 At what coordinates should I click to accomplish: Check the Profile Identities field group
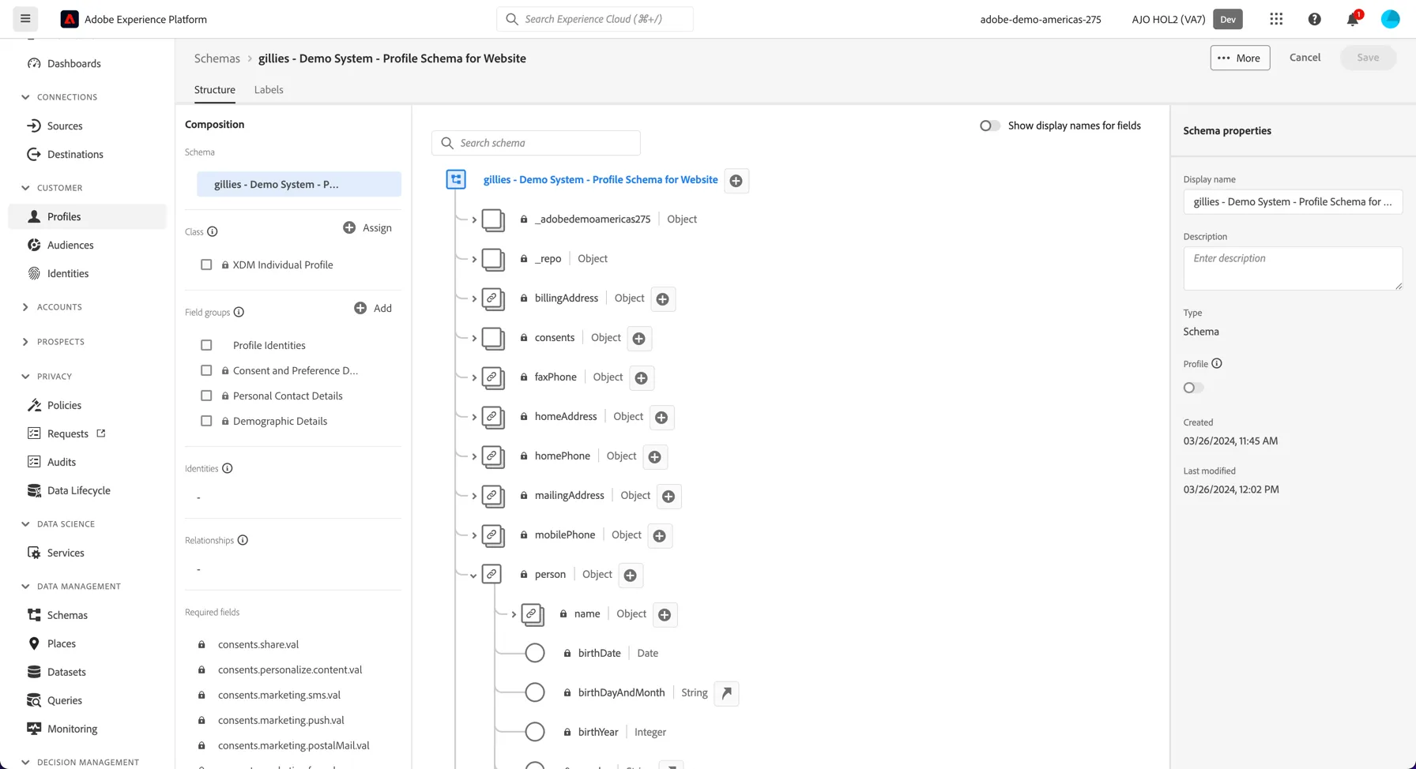(206, 345)
